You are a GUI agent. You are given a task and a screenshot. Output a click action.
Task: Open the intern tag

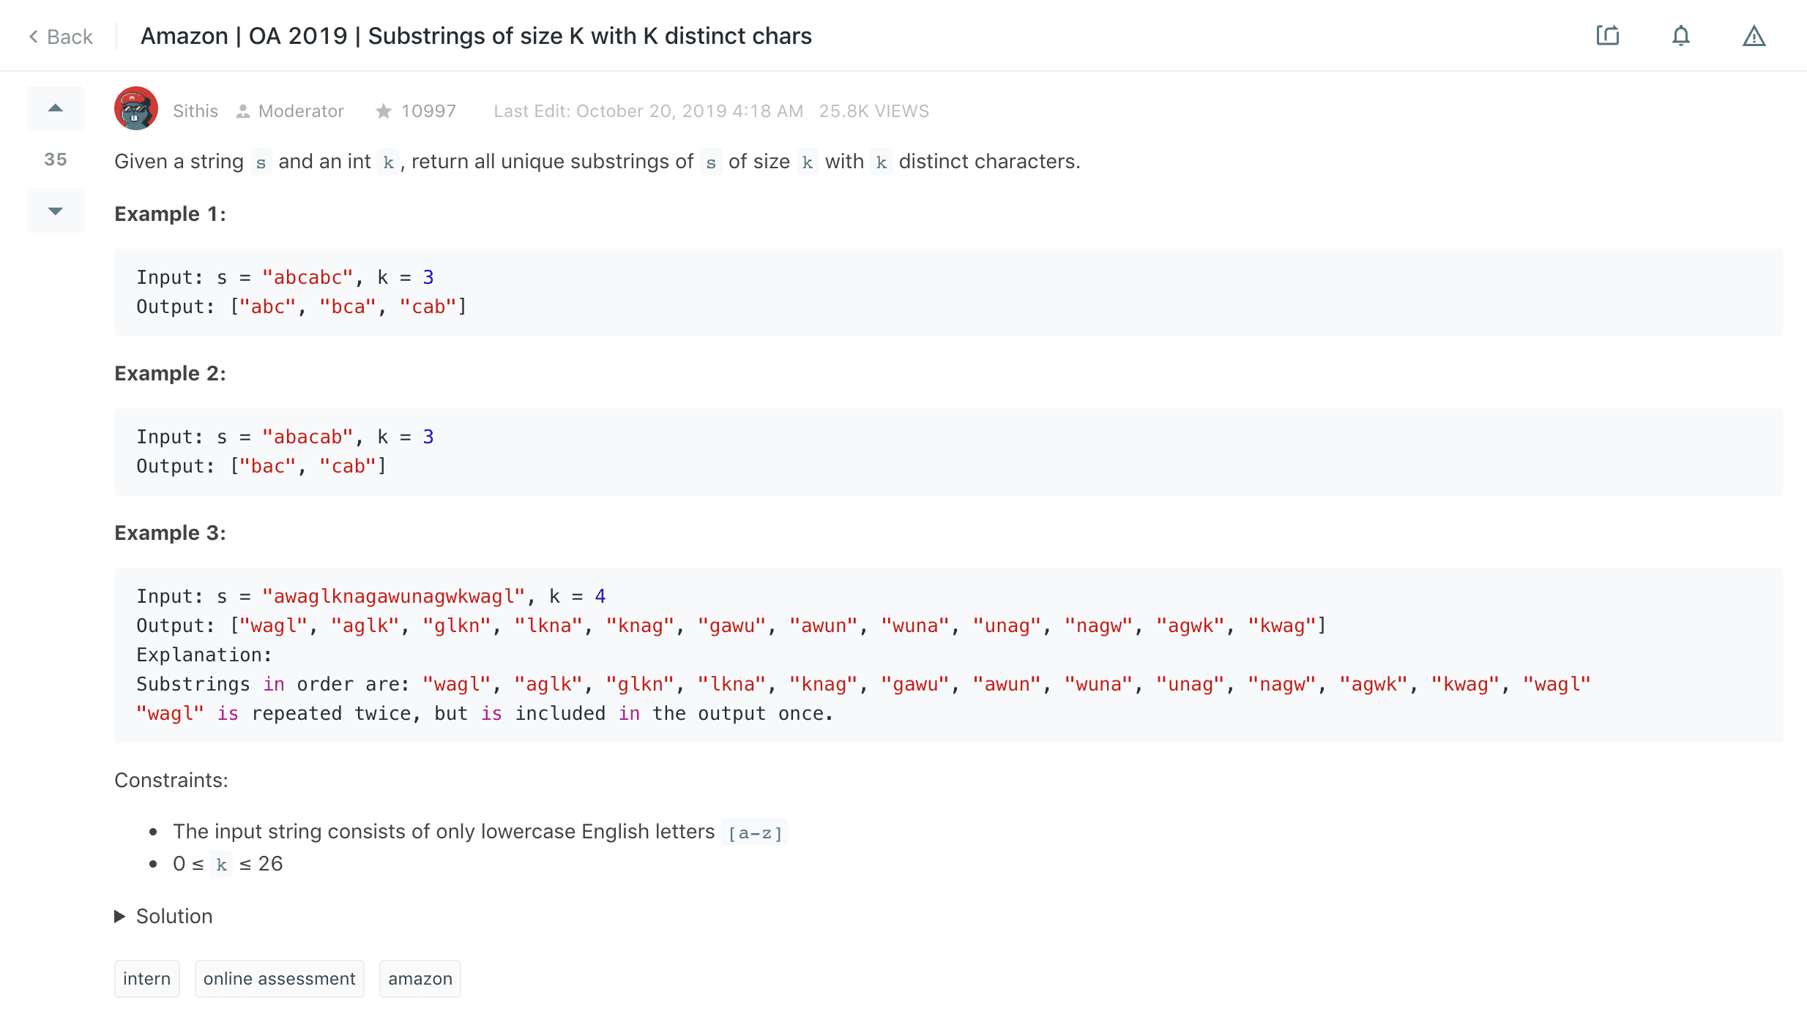pos(146,979)
